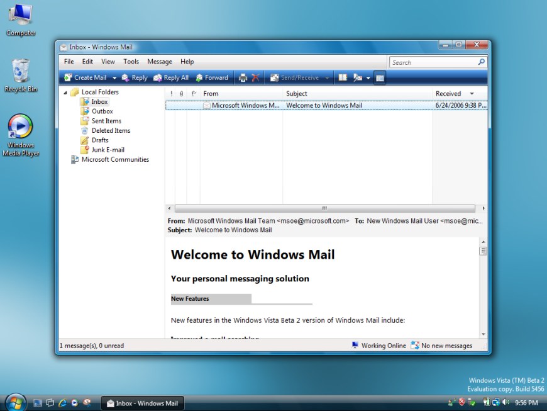Viewport: 547px width, 411px height.
Task: Select the Recycle Bin desktop icon
Action: tap(21, 76)
